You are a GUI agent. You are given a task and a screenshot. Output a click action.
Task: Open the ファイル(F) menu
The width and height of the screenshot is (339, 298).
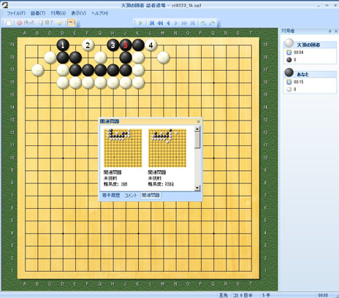(x=16, y=13)
